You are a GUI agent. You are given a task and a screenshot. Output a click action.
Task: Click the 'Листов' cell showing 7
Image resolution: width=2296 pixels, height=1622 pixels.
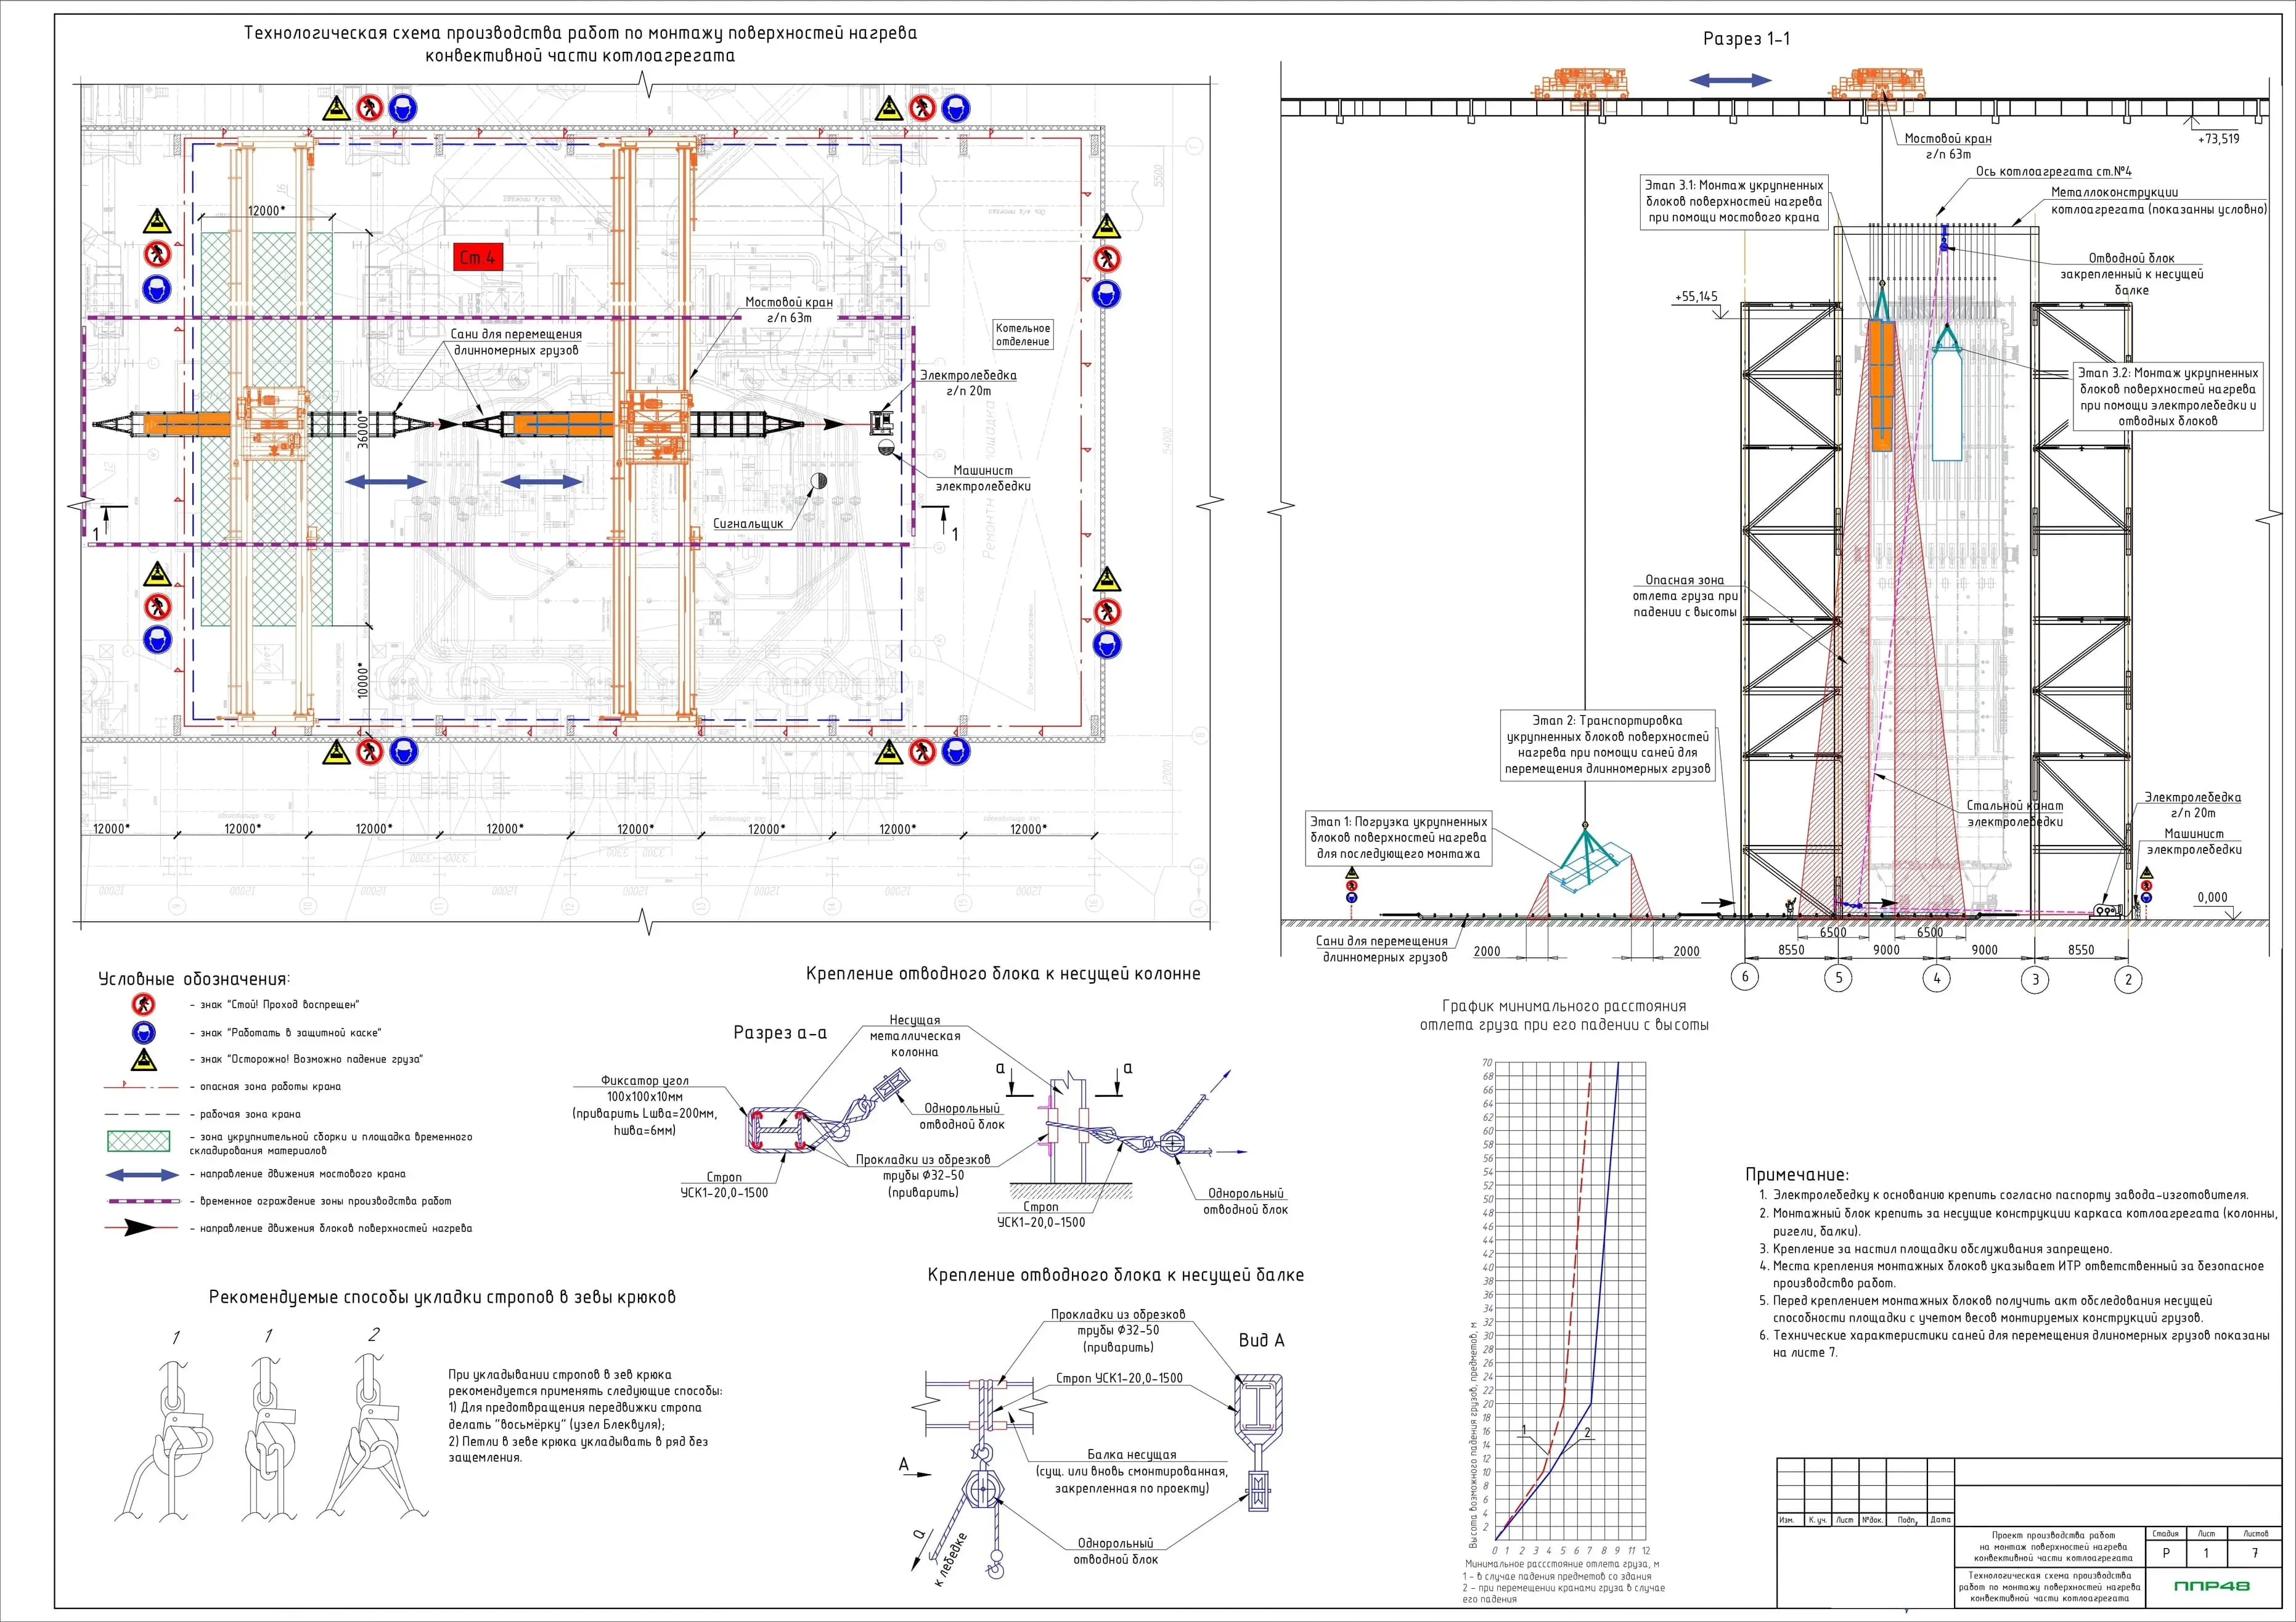coord(2255,1553)
